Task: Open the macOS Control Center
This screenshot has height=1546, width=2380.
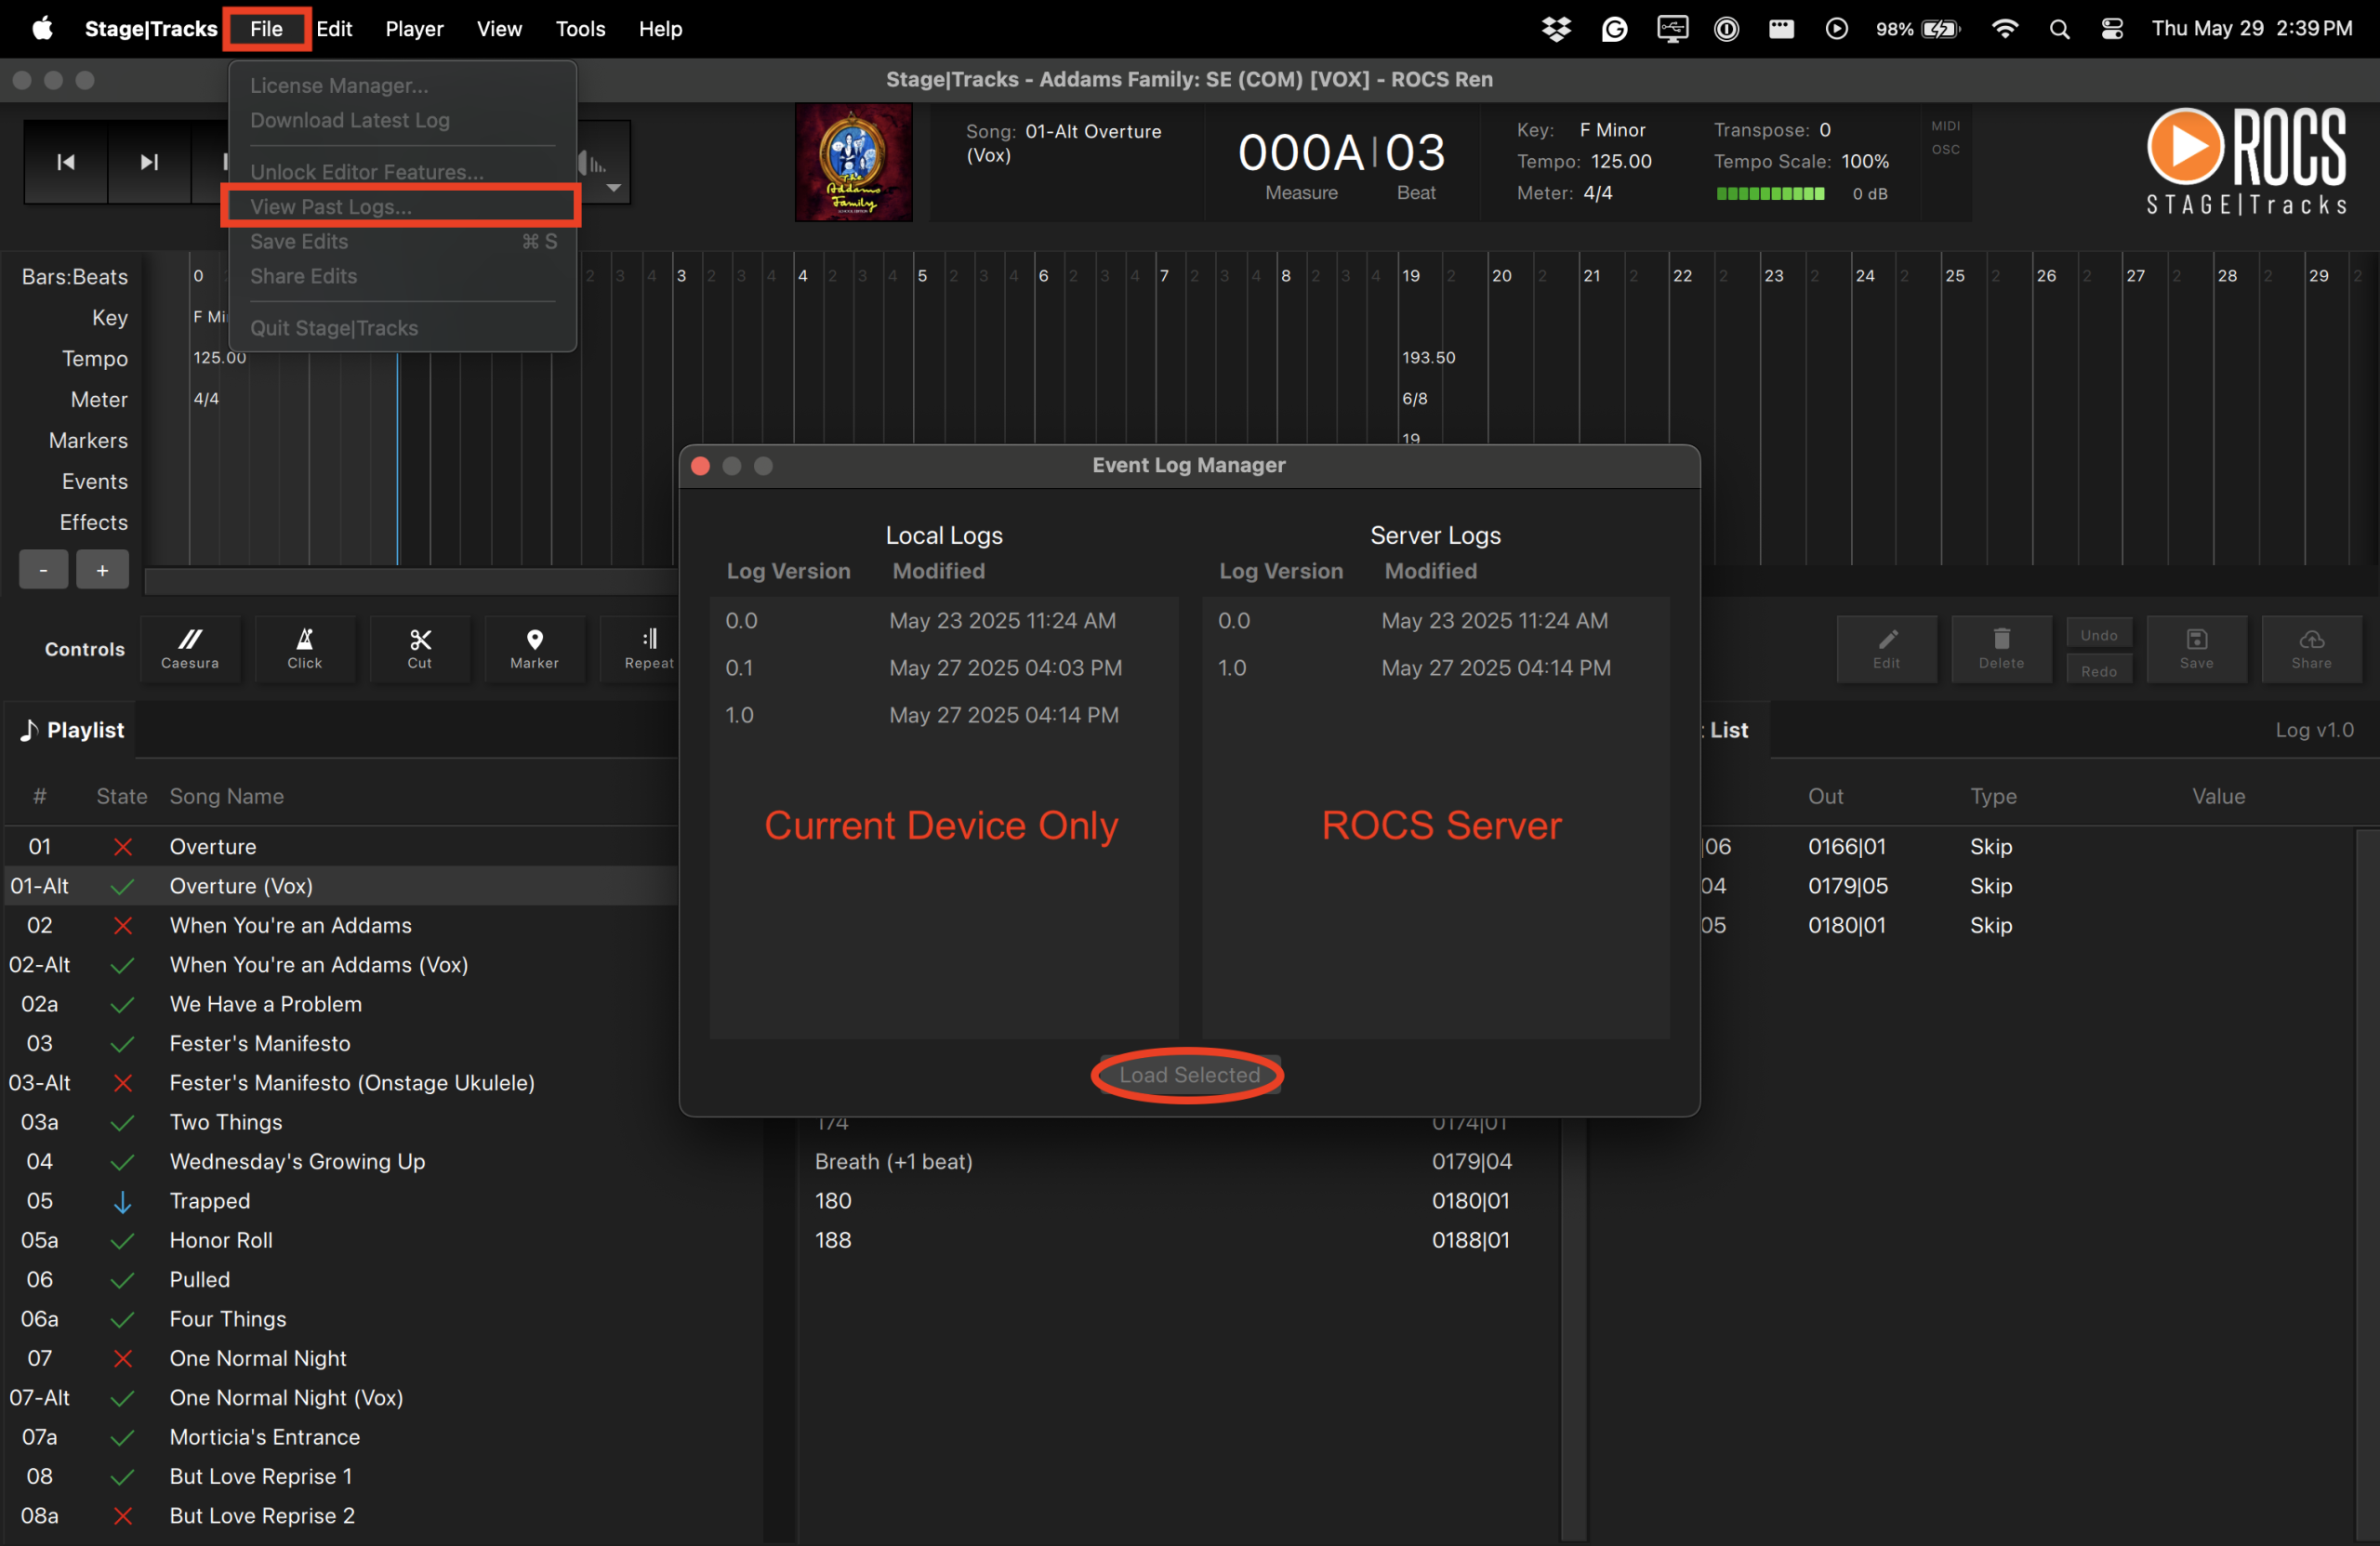Action: (2112, 29)
